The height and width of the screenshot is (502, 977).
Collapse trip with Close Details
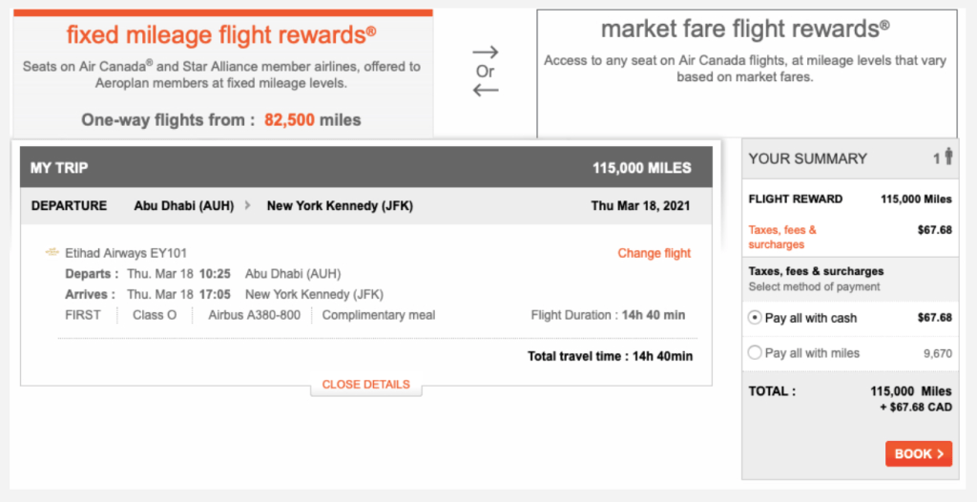365,385
